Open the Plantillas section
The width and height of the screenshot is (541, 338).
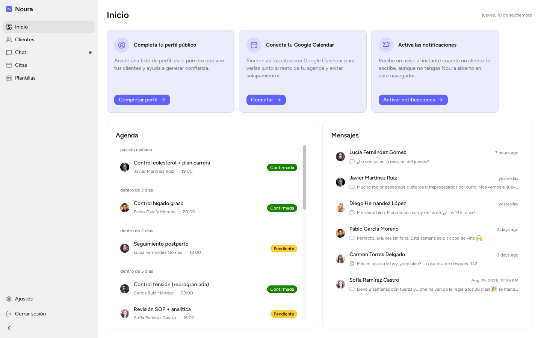49,78
